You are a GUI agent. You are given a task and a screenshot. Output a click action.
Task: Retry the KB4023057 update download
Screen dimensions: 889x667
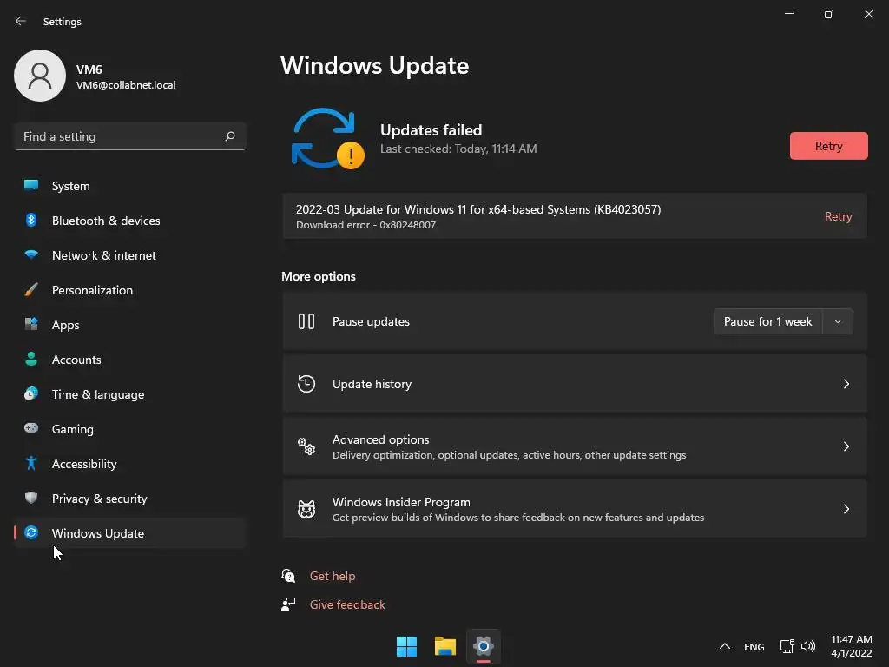click(x=838, y=216)
